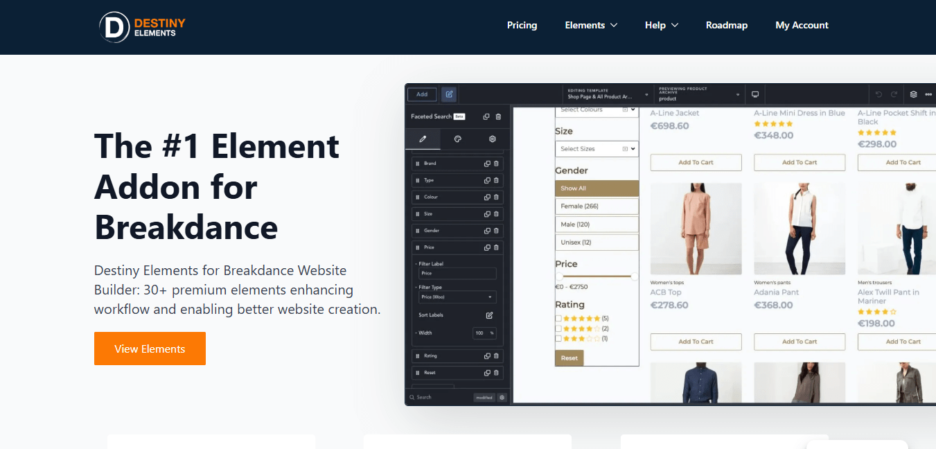Check the five-star rating checkbox
Screen dimensions: 936x449
tap(558, 319)
